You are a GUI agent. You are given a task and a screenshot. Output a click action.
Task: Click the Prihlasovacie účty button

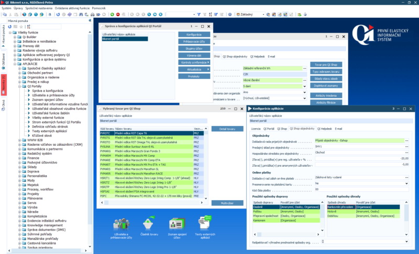194,42
